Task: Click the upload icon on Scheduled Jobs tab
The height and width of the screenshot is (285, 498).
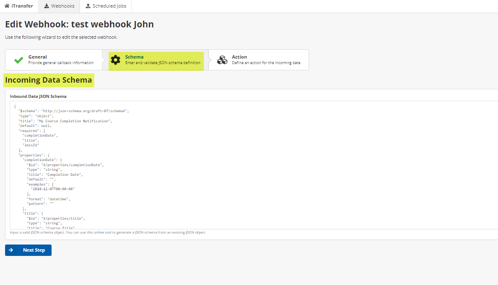Action: click(88, 6)
